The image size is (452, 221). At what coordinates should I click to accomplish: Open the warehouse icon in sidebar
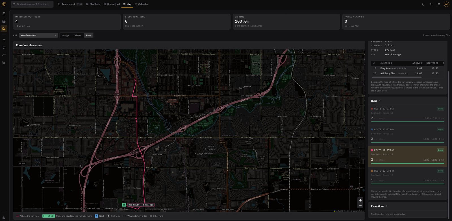tap(4, 21)
